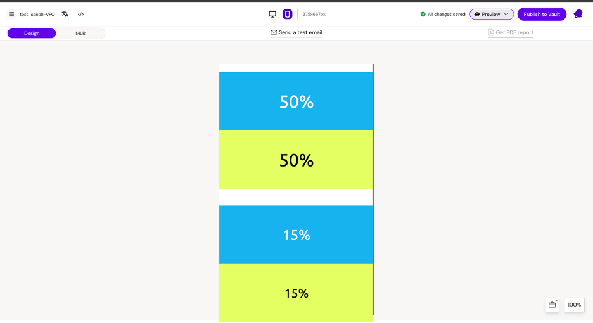Click the email canvas vertical scrollbar
593x323 pixels.
373,189
